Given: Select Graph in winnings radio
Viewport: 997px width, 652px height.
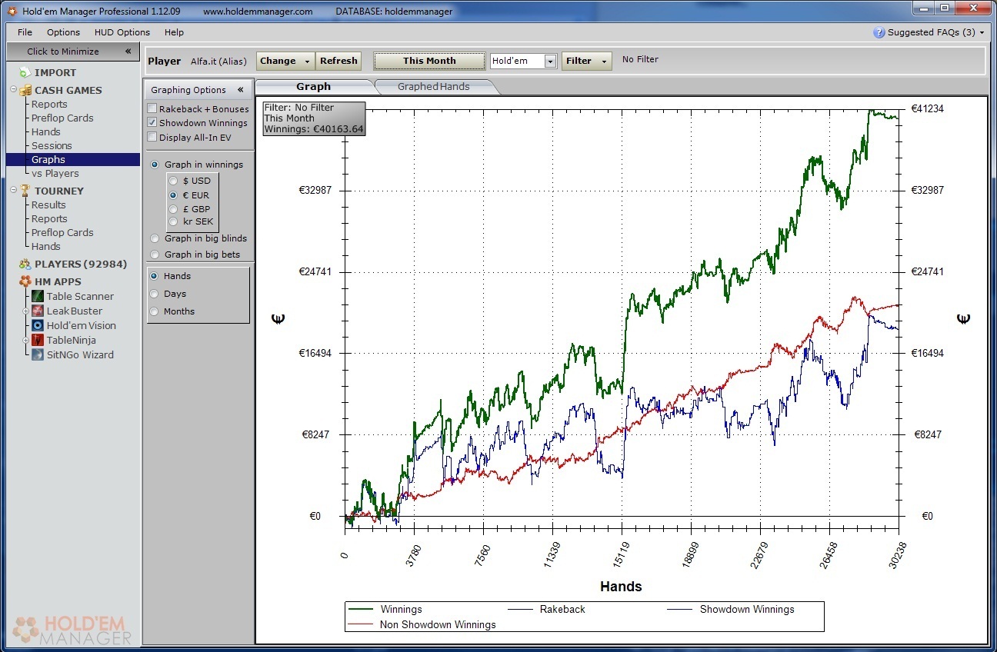Looking at the screenshot, I should tap(155, 165).
